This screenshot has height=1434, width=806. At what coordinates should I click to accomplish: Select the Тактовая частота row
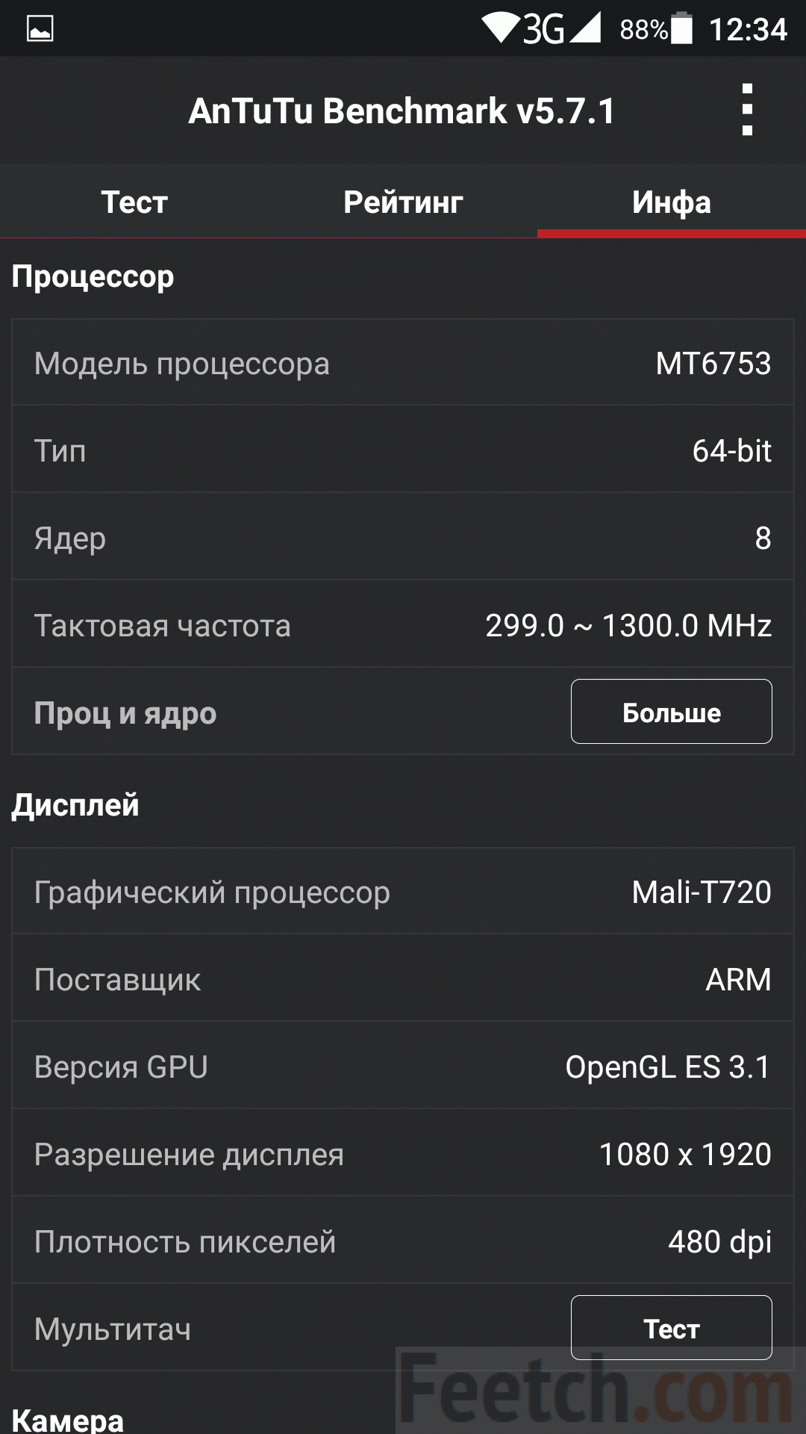[x=403, y=625]
